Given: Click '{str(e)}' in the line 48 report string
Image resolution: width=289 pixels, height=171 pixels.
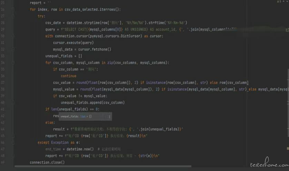Looking at the screenshot, I should [146, 156].
